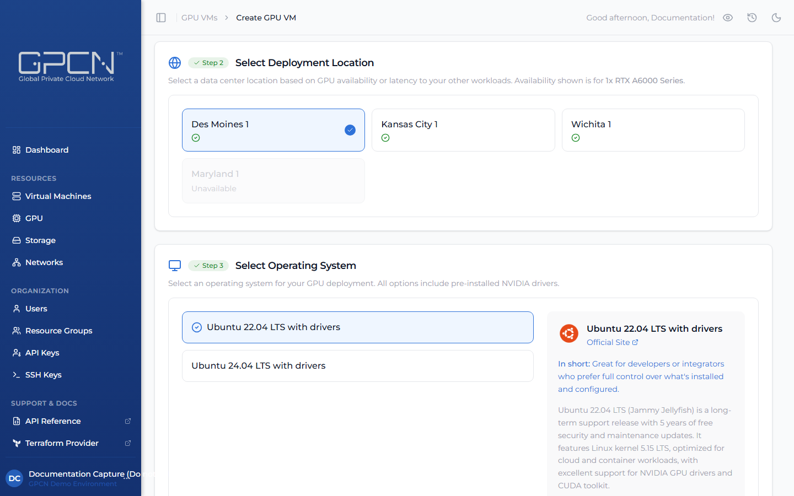
Task: Click the Ubuntu 22.04 details panel title
Action: pos(654,328)
